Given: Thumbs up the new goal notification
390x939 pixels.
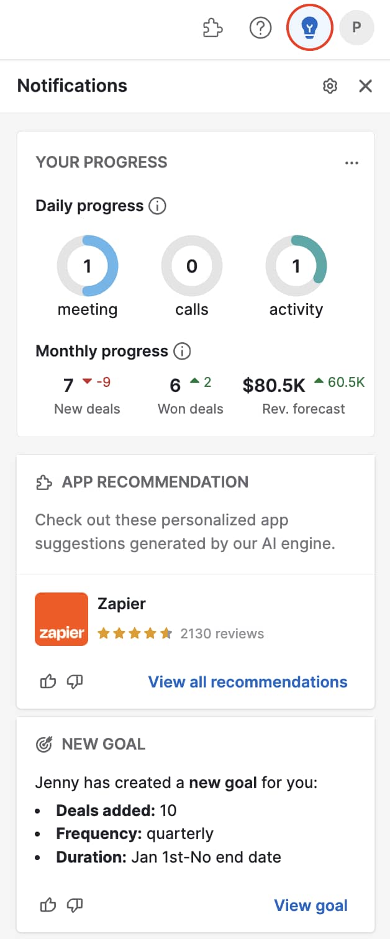Looking at the screenshot, I should click(48, 905).
